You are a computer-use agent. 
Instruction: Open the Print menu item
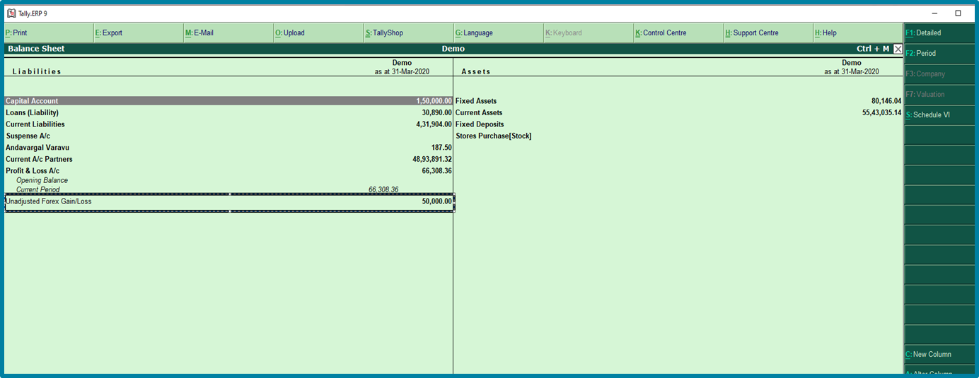(x=48, y=33)
